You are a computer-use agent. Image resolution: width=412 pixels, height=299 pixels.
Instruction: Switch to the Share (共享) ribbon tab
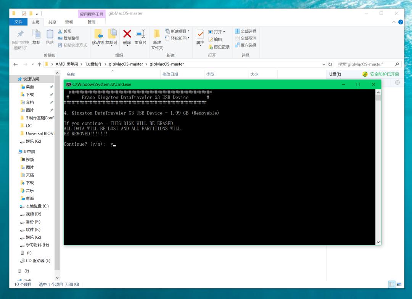(x=52, y=22)
